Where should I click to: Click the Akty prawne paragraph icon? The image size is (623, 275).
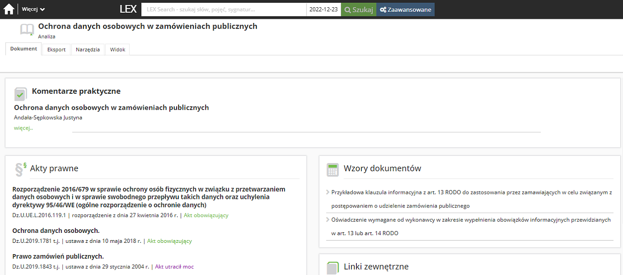pos(20,169)
